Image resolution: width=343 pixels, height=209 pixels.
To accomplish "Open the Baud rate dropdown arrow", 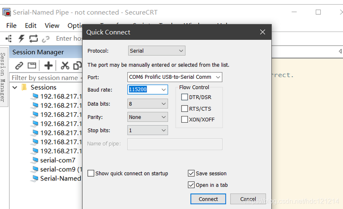I will 164,90.
